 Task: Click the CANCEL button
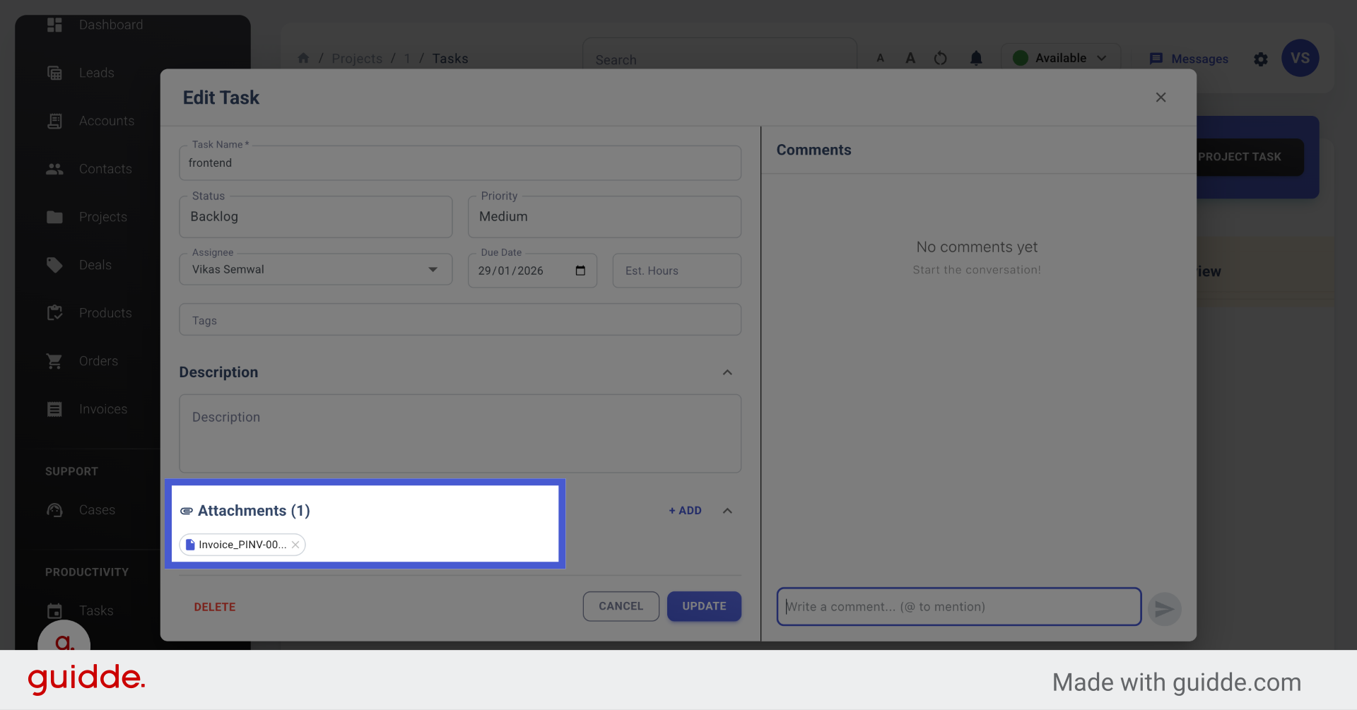[621, 606]
